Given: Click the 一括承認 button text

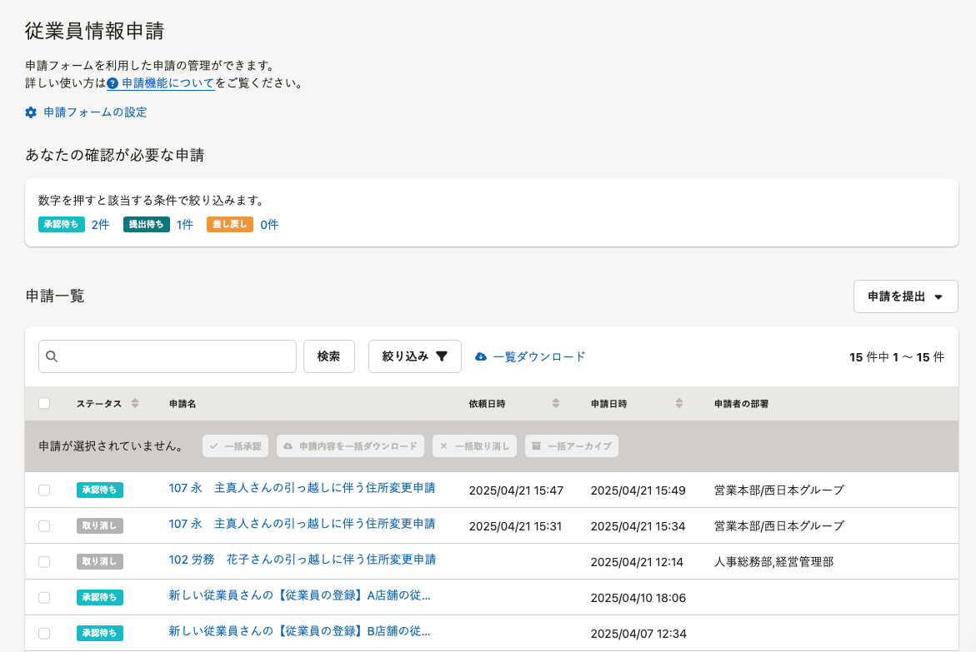Looking at the screenshot, I should point(243,446).
